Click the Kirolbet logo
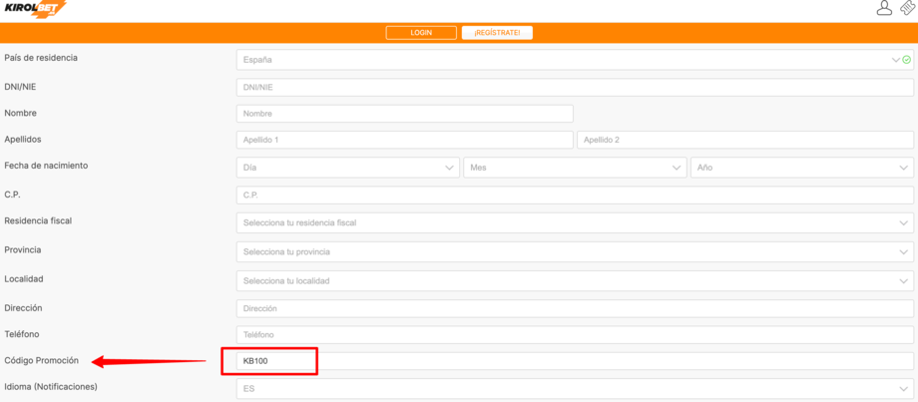The height and width of the screenshot is (402, 918). [35, 9]
